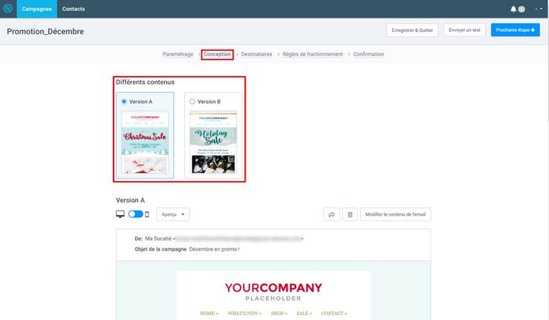The height and width of the screenshot is (320, 549).
Task: Go to the Paramétrage step
Action: click(178, 54)
